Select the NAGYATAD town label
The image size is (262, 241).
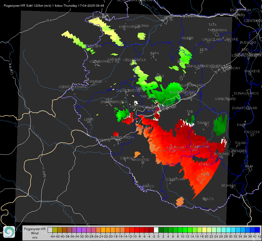141,160
